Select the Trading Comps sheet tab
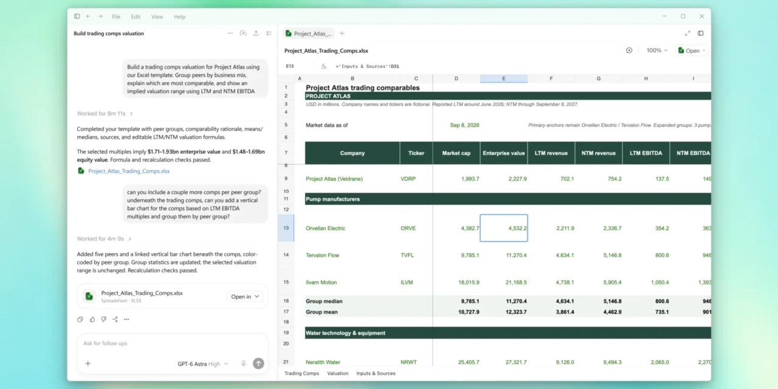The width and height of the screenshot is (778, 389). (301, 373)
